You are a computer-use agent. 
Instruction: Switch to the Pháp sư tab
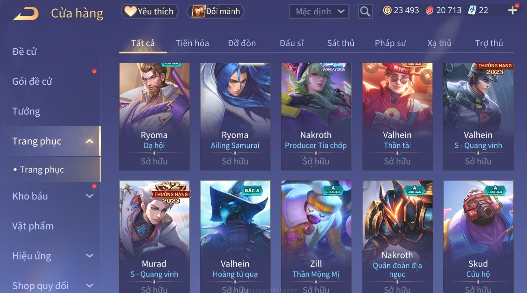[390, 43]
